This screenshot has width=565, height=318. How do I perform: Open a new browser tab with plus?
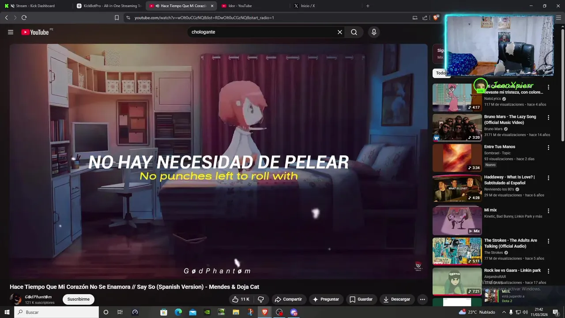368,6
